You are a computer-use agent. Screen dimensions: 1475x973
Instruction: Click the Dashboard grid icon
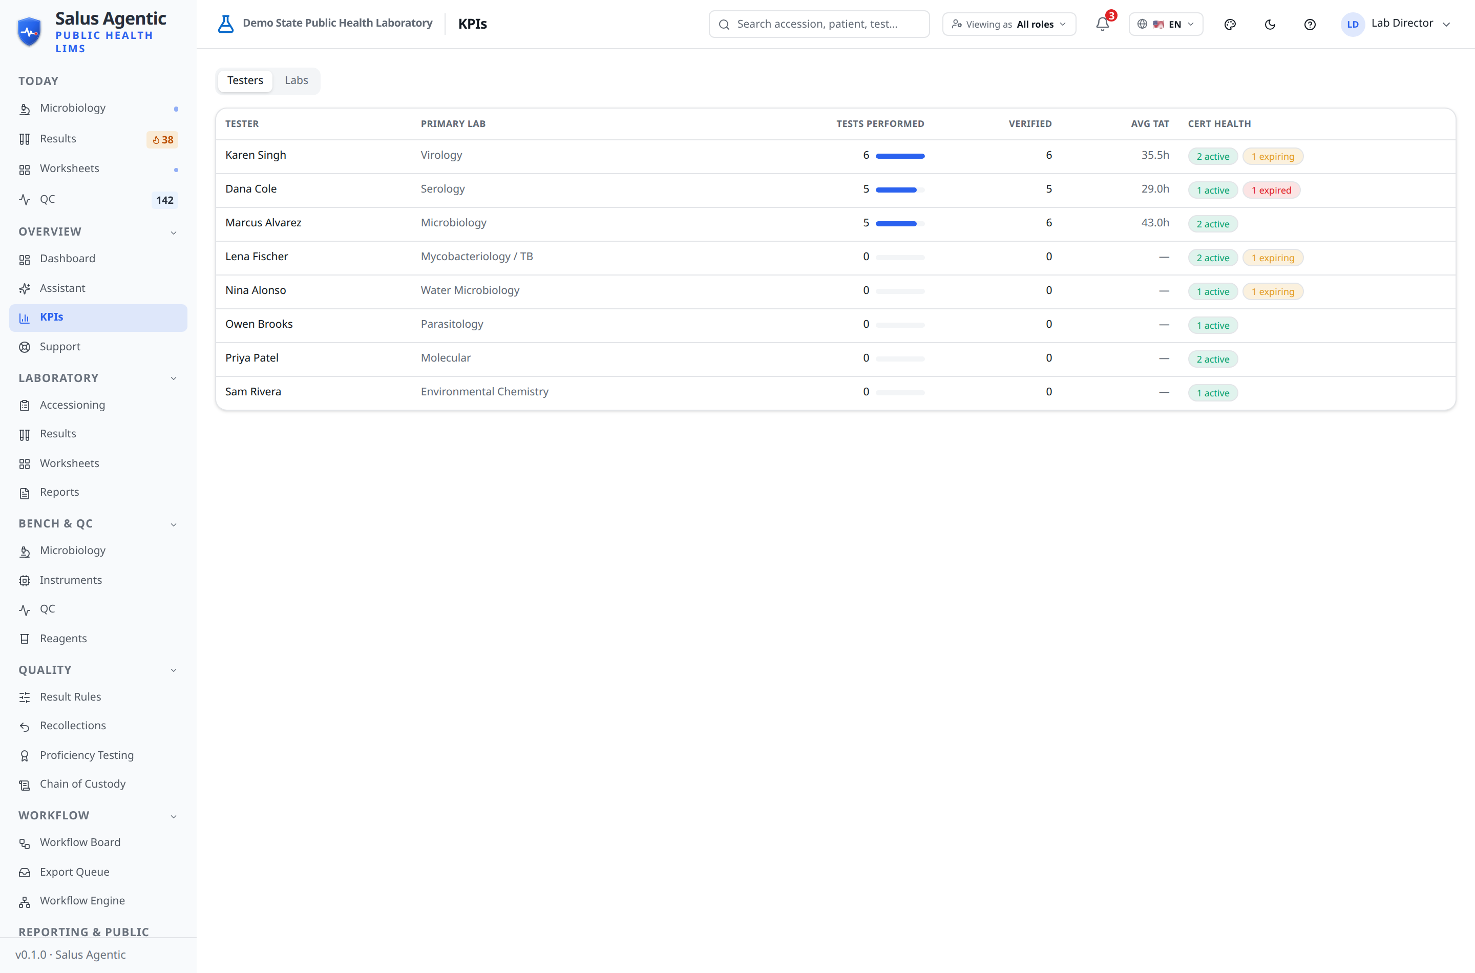pyautogui.click(x=25, y=260)
